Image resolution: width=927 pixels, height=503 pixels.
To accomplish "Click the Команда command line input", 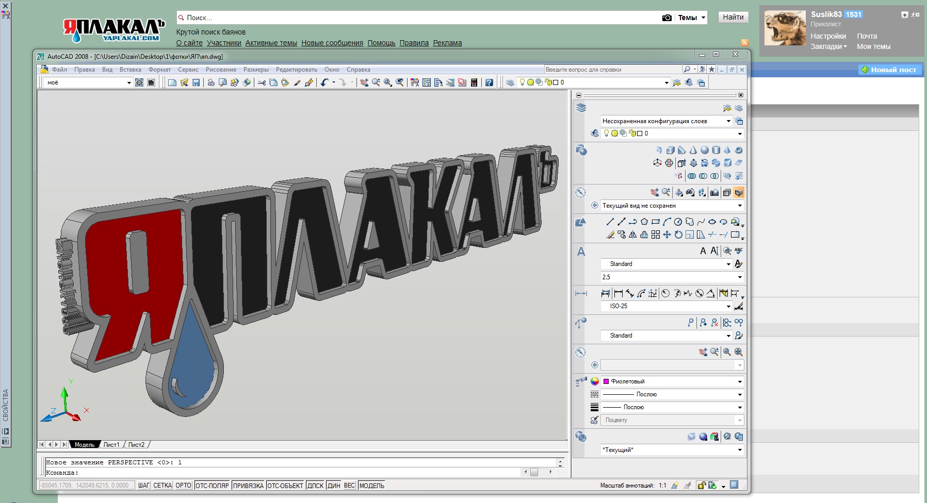I will [x=284, y=472].
